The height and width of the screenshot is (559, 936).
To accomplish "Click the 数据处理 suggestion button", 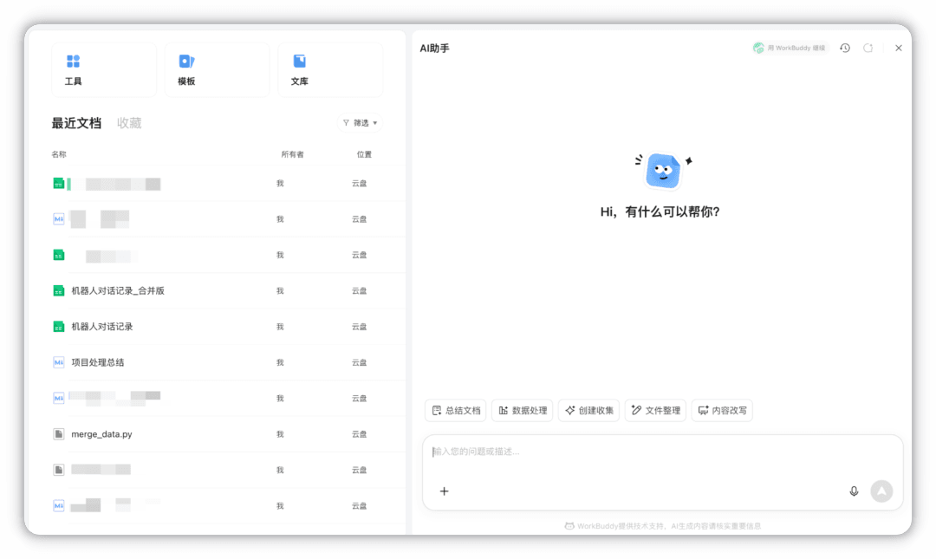I will coord(523,410).
